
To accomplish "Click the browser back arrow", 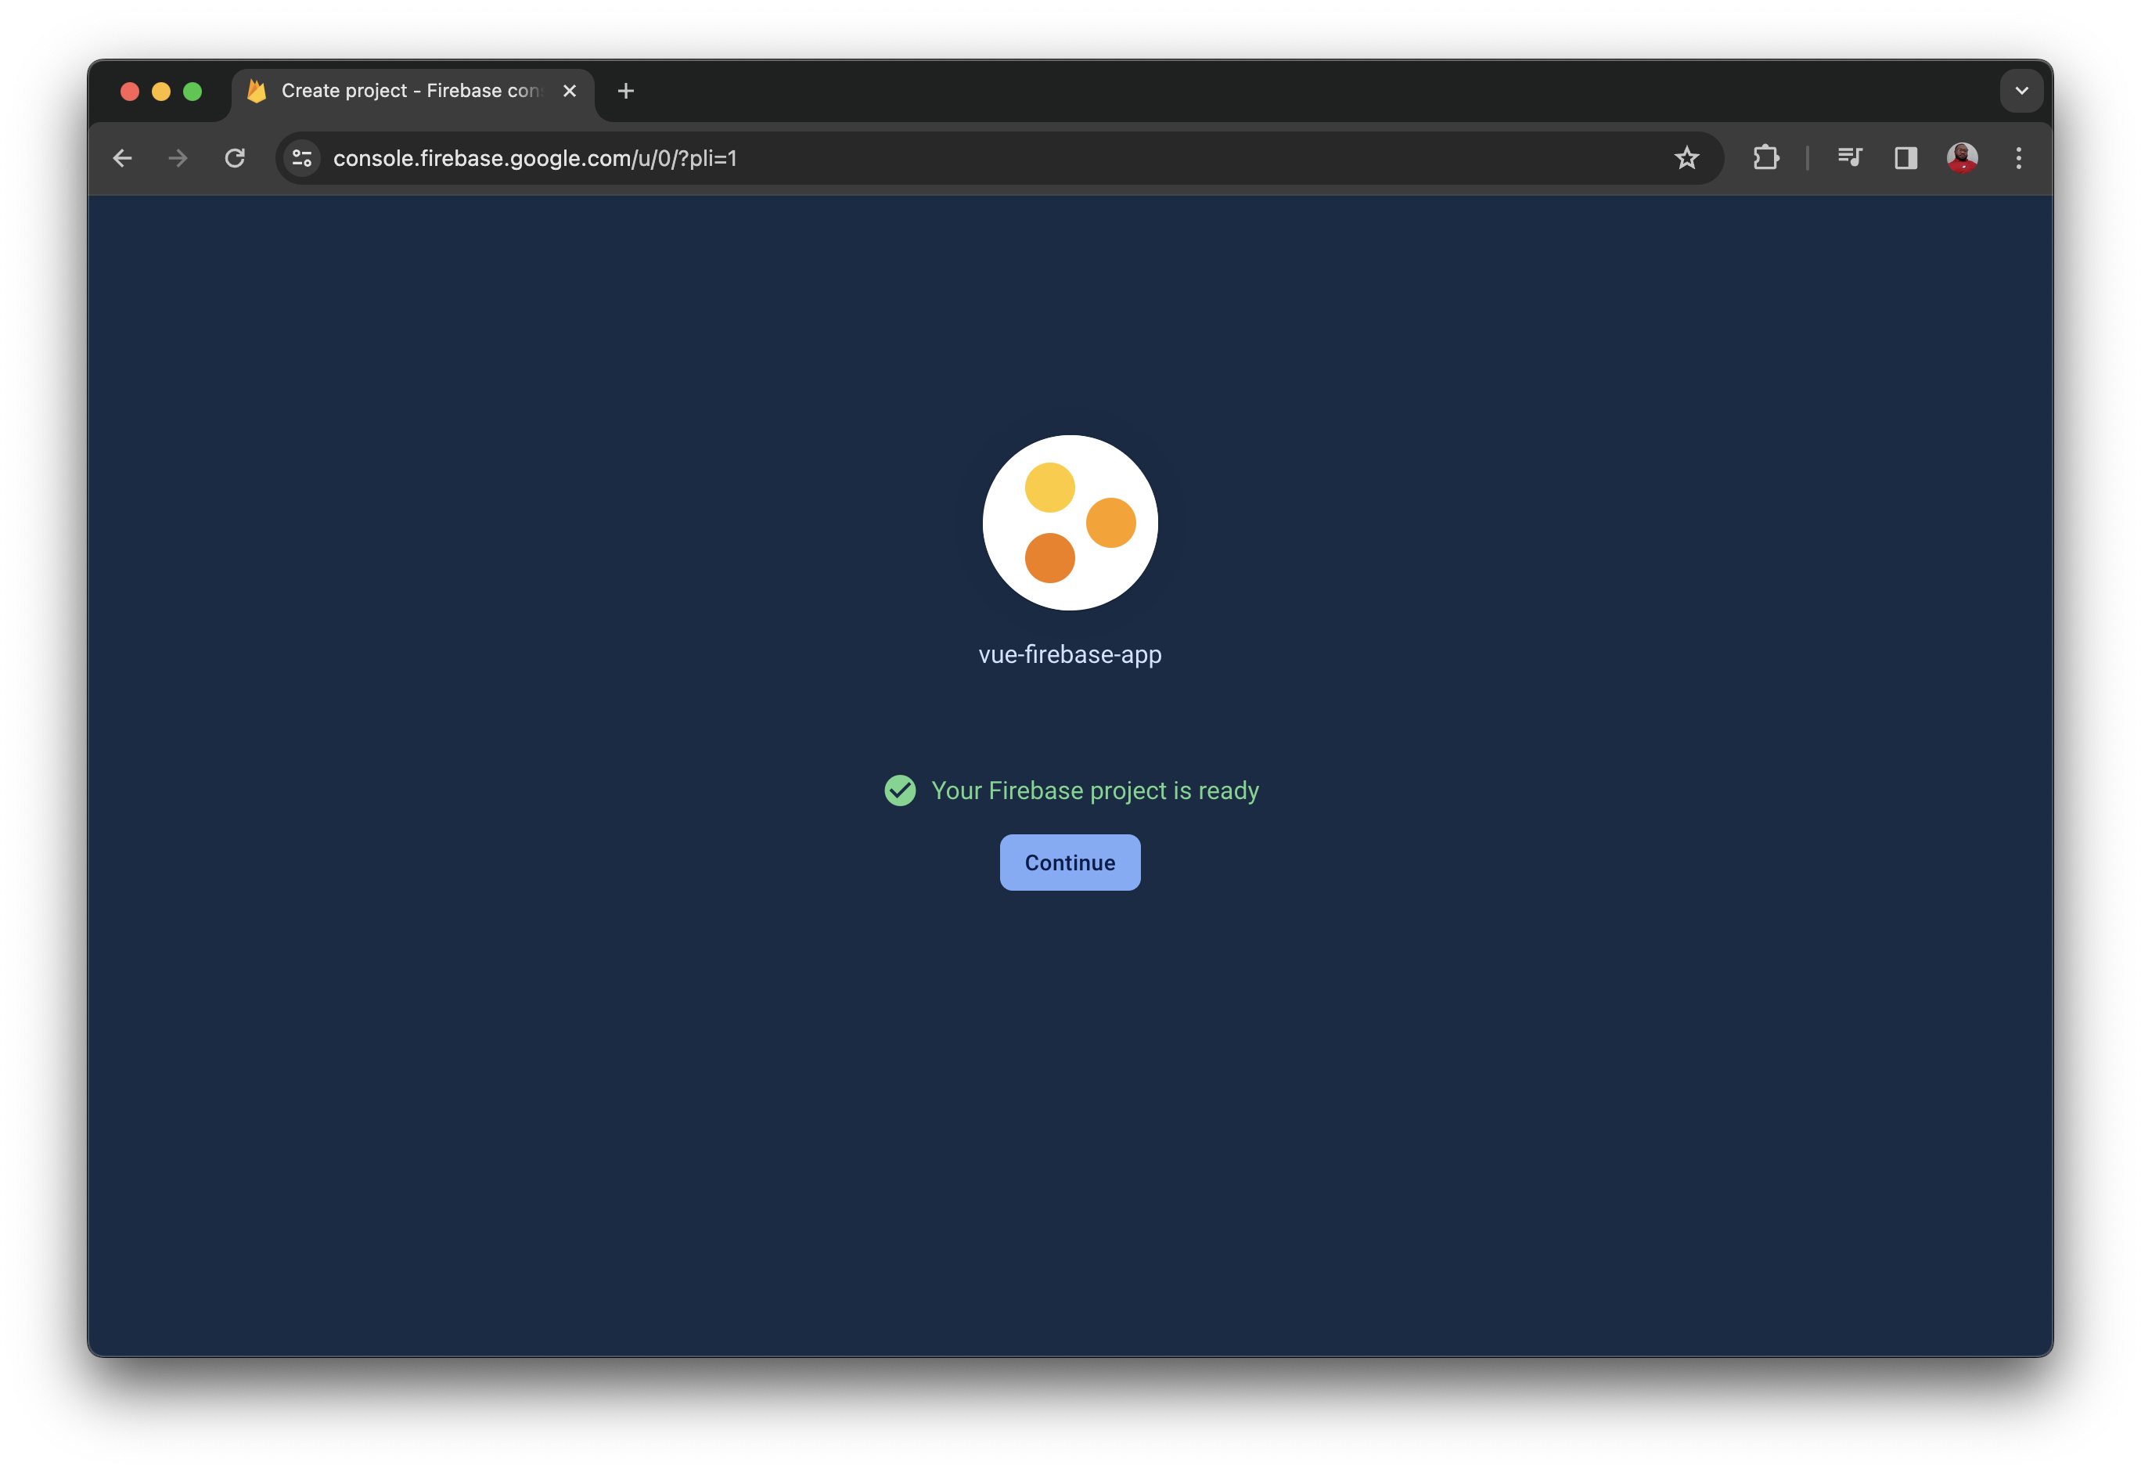I will [x=123, y=158].
